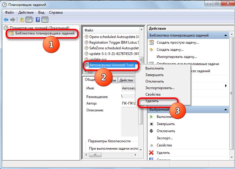235x169 pixels.
Task: Open the Действие menu
Action: [x=26, y=12]
